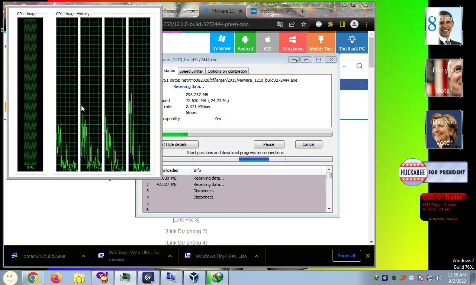Open the Mobile Tips category tile

321,42
